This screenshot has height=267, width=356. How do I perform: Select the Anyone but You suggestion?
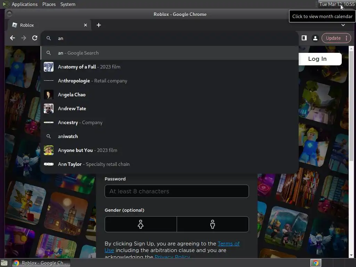[169, 150]
